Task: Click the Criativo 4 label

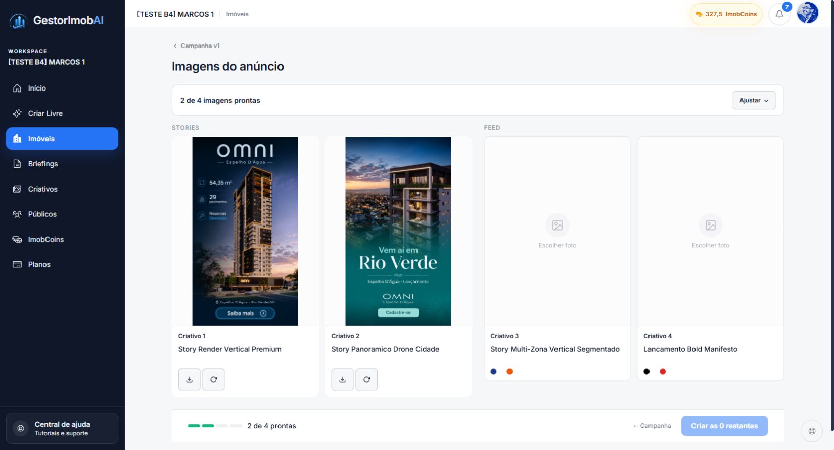Action: [658, 336]
